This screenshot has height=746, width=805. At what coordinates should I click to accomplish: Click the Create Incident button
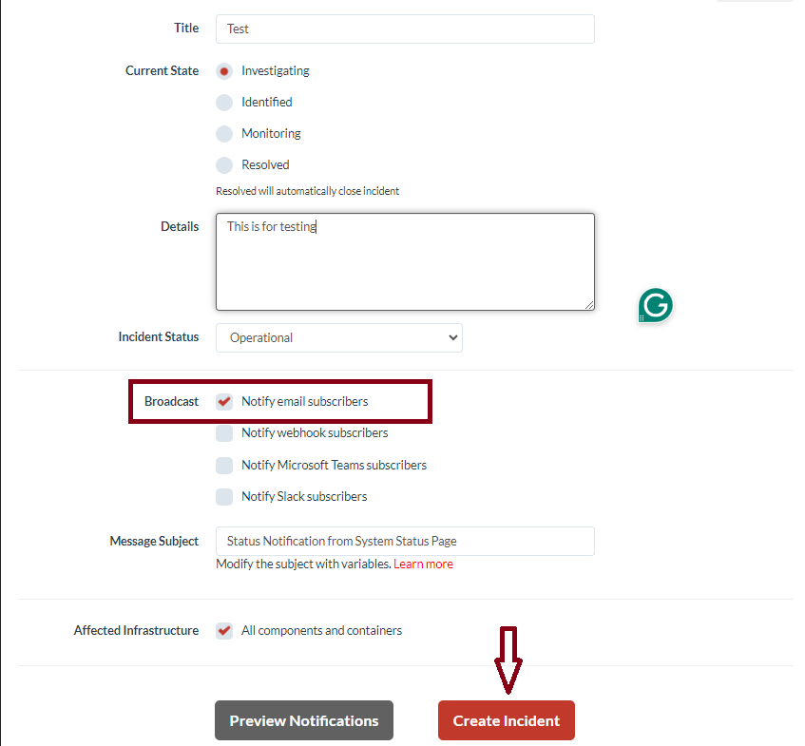[x=506, y=720]
